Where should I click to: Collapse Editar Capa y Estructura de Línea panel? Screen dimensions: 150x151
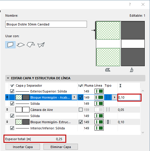[x=8, y=78]
